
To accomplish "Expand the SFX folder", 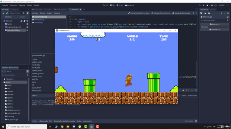I will coord(4,89).
